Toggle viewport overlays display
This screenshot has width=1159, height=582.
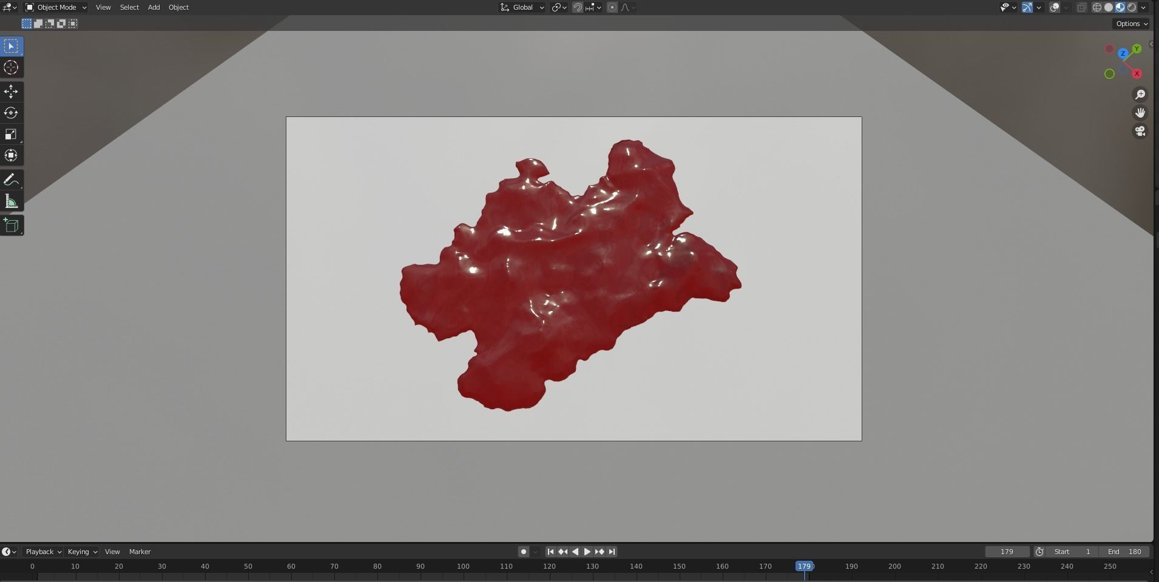tap(1055, 7)
